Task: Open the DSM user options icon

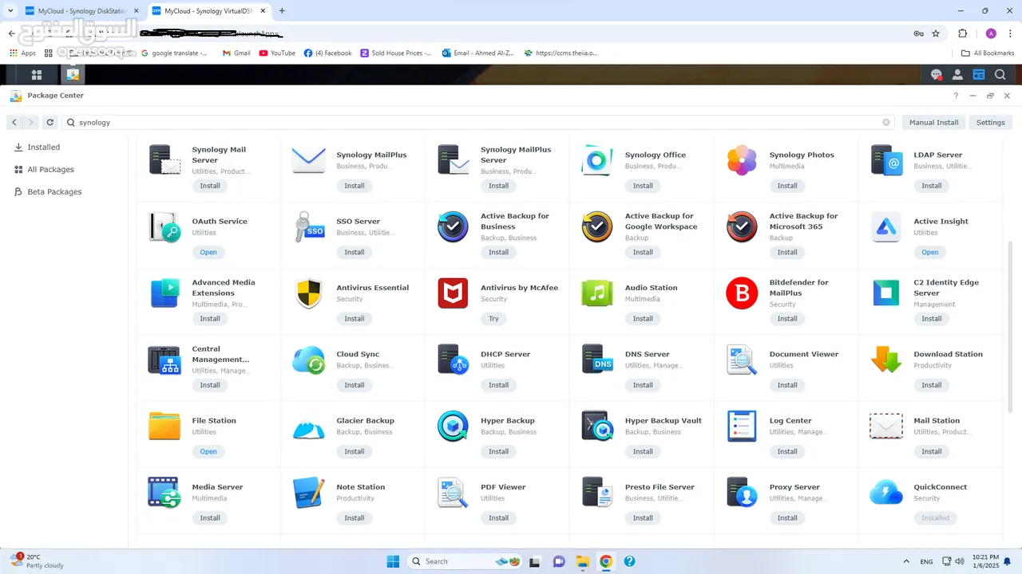Action: (x=957, y=74)
